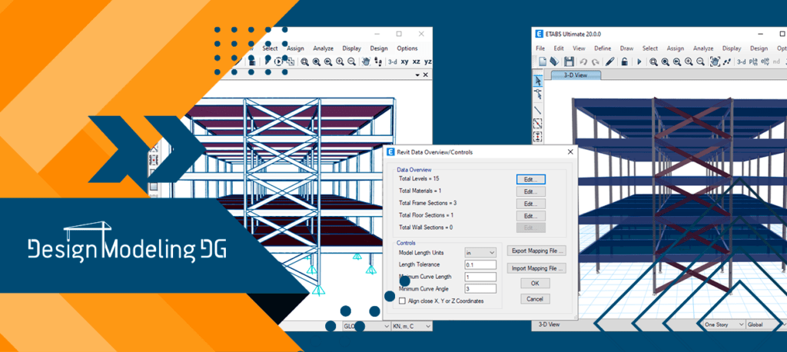Click Cancel in Revit Data dialog

point(535,299)
